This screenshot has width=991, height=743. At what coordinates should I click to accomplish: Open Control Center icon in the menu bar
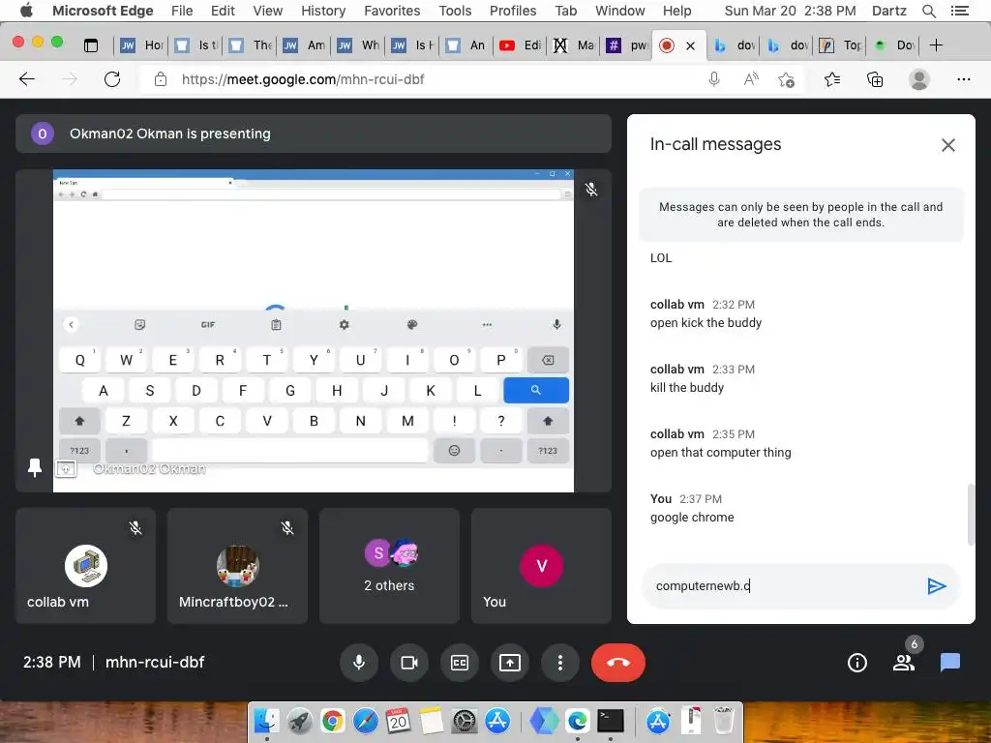click(x=959, y=11)
